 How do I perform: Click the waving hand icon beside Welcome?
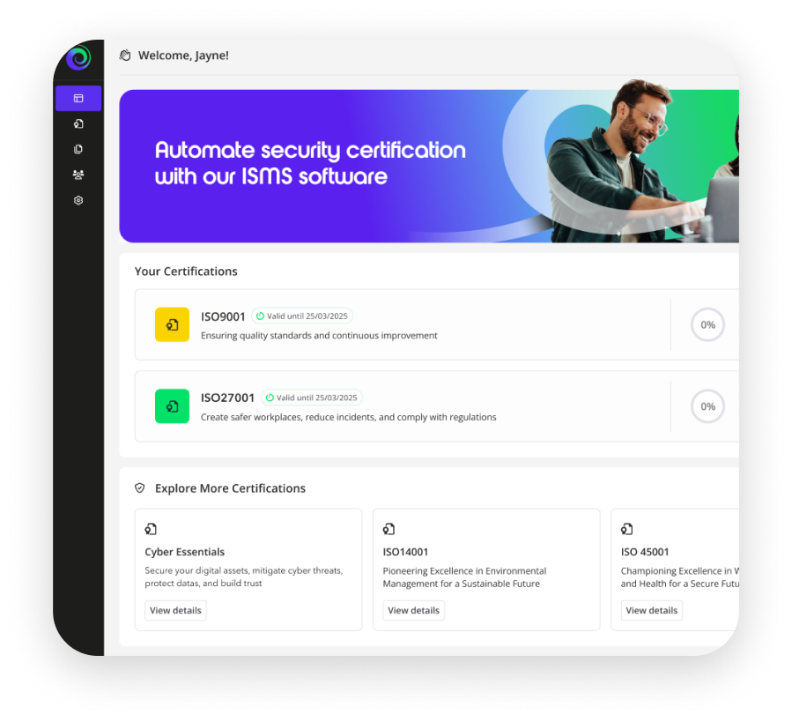click(125, 56)
